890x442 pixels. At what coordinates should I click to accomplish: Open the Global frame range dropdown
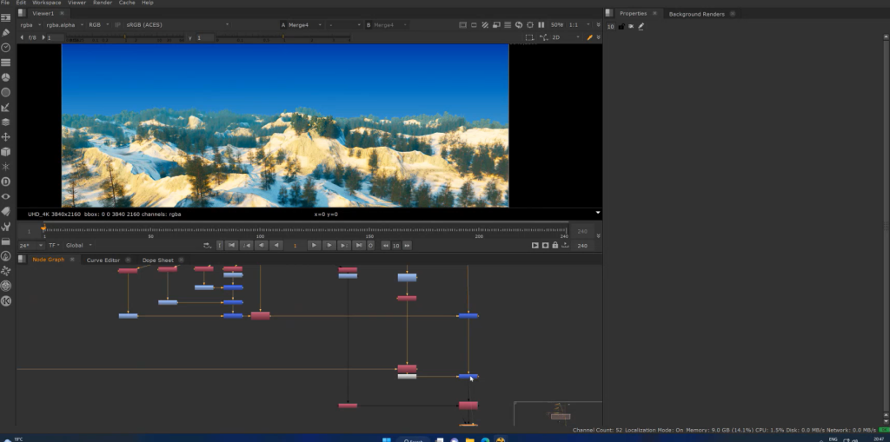pos(79,245)
